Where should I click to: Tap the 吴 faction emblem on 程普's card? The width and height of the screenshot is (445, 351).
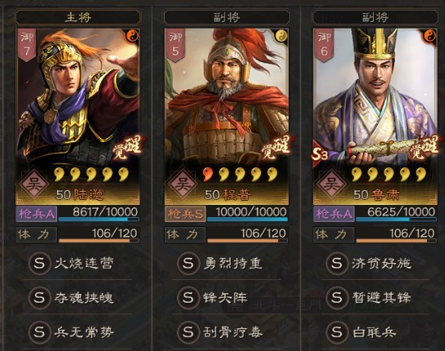[183, 184]
